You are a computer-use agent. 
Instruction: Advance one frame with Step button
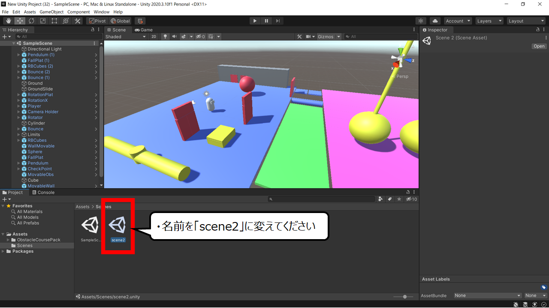(x=278, y=21)
